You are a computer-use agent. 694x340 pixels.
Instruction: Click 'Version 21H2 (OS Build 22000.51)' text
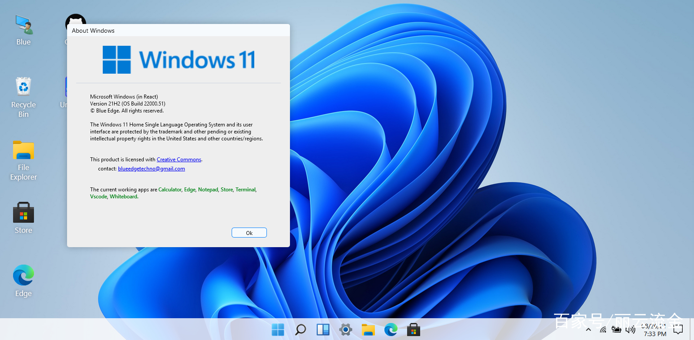point(128,104)
